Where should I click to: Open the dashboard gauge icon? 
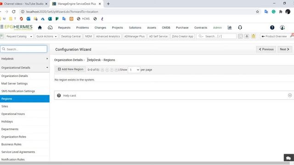50,27
